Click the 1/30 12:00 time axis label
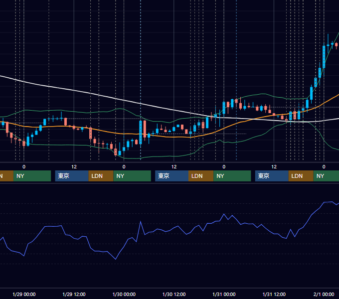The height and width of the screenshot is (299, 339). coord(174,294)
